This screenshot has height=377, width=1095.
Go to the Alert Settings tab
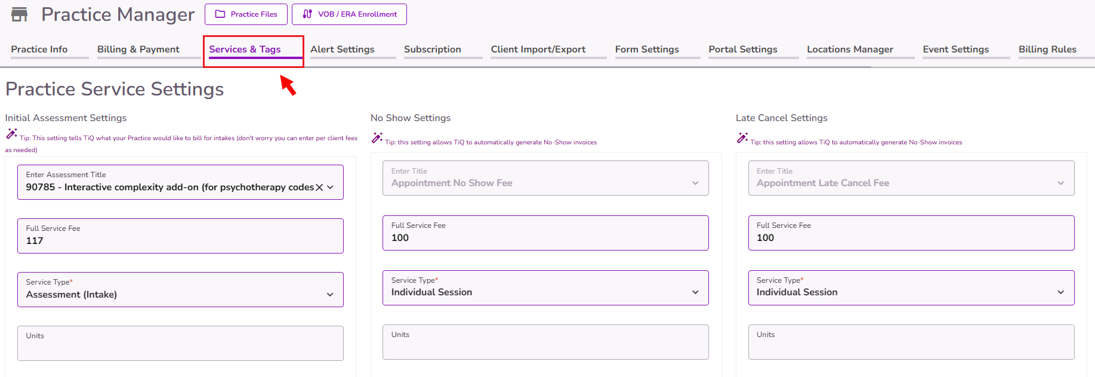(343, 50)
